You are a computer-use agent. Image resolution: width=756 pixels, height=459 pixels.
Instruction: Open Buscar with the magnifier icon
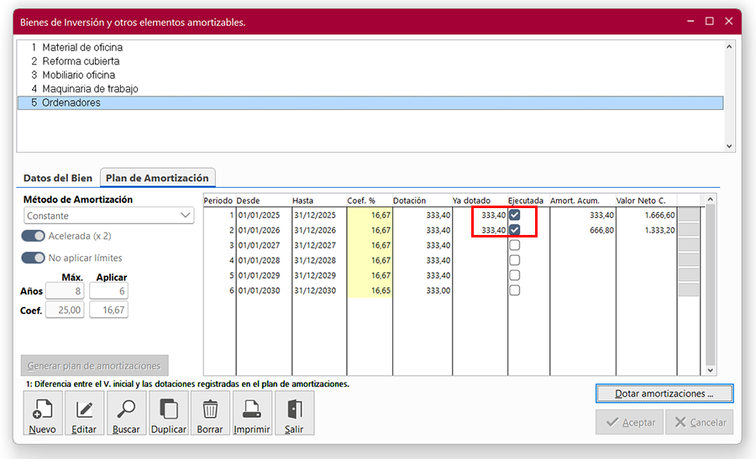click(126, 413)
